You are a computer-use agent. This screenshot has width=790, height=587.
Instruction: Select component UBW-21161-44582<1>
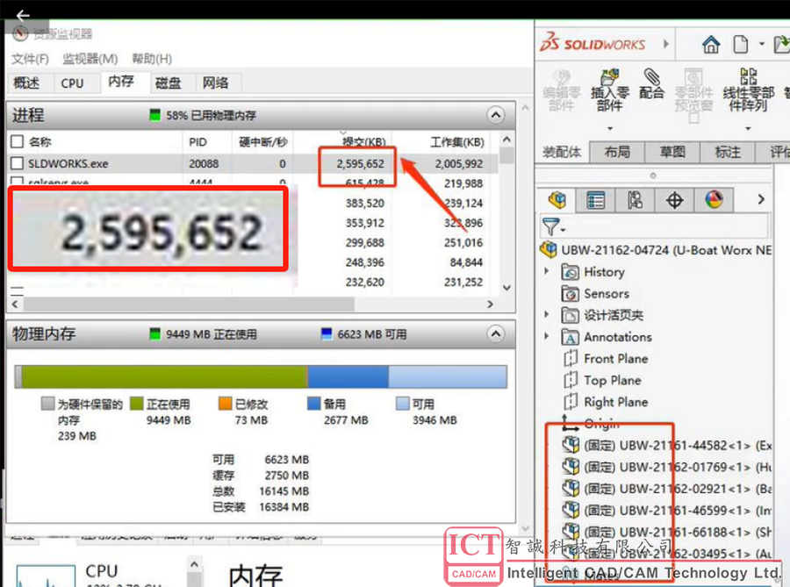point(667,445)
